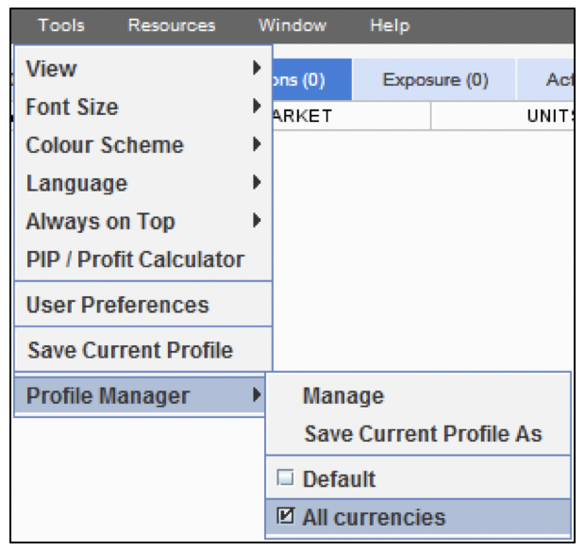Open User Preferences

click(x=117, y=305)
